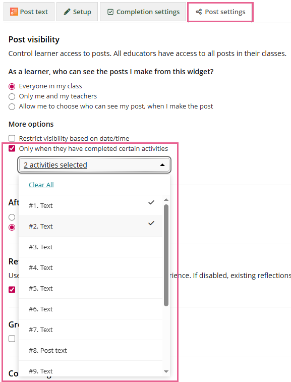Open the Setup tab

[x=77, y=12]
